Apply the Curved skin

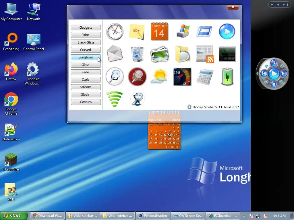coord(86,50)
